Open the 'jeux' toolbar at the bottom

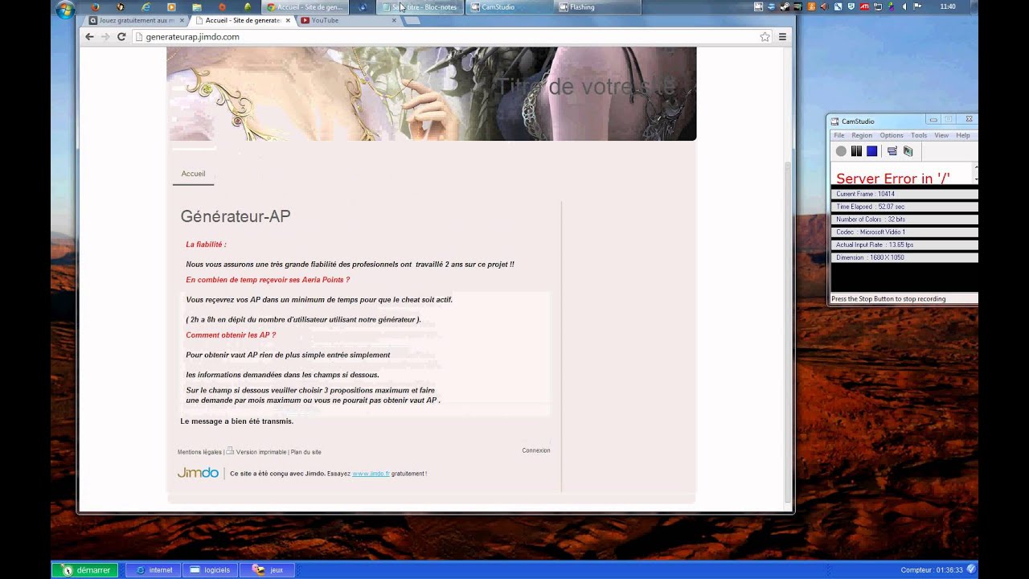[269, 570]
